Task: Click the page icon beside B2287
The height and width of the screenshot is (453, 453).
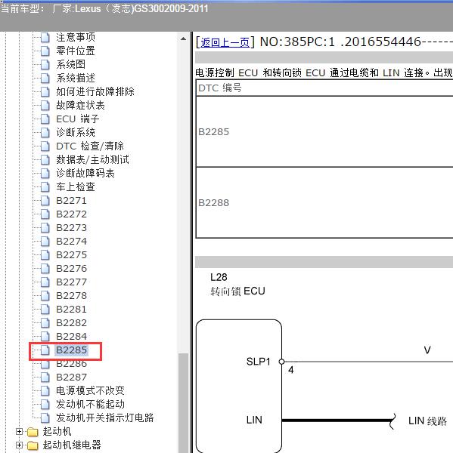Action: click(x=45, y=377)
